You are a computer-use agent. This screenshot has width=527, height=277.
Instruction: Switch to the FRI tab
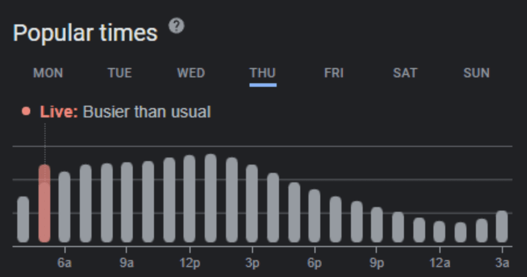point(334,73)
